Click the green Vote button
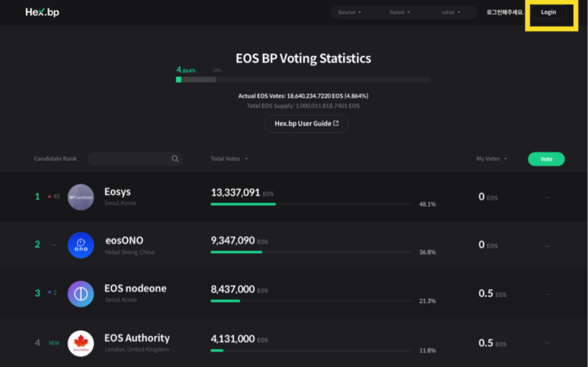 (546, 159)
